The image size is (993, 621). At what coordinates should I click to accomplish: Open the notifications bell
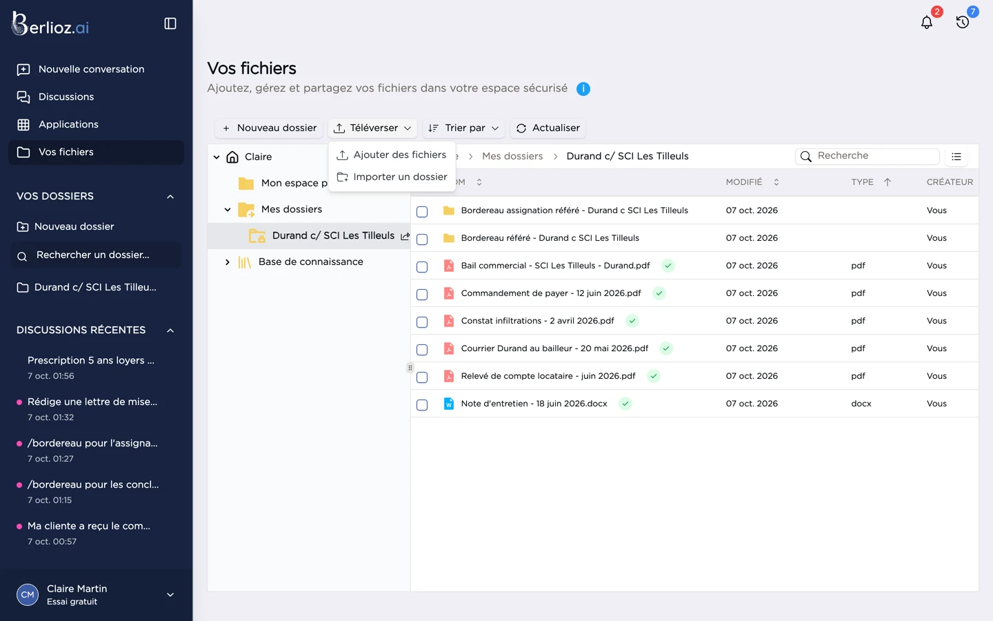tap(927, 22)
